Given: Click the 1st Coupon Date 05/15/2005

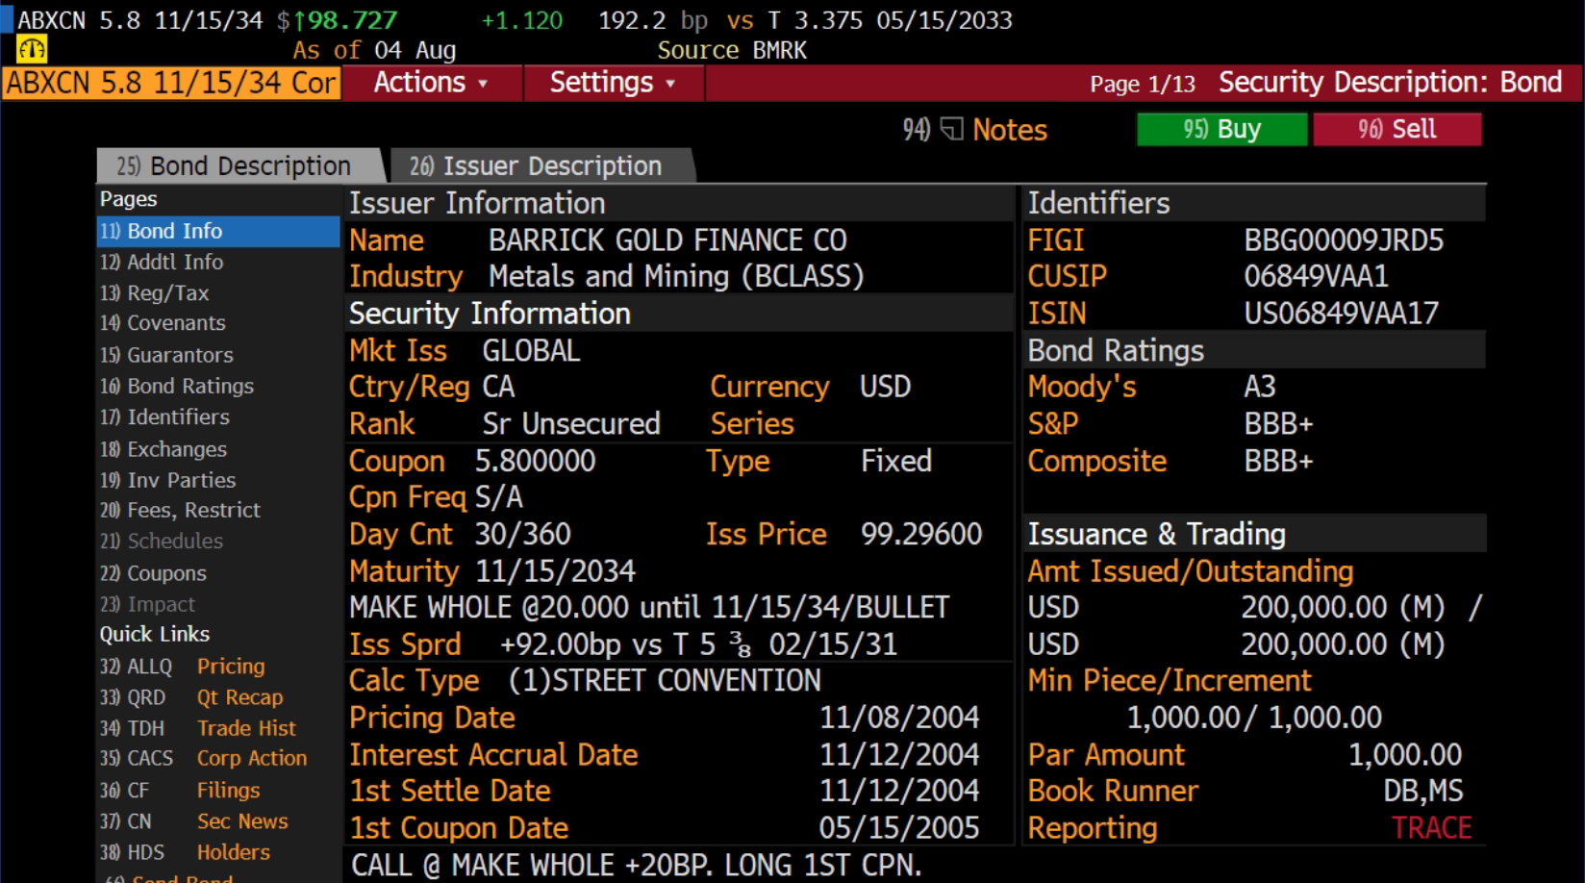Looking at the screenshot, I should tap(899, 828).
